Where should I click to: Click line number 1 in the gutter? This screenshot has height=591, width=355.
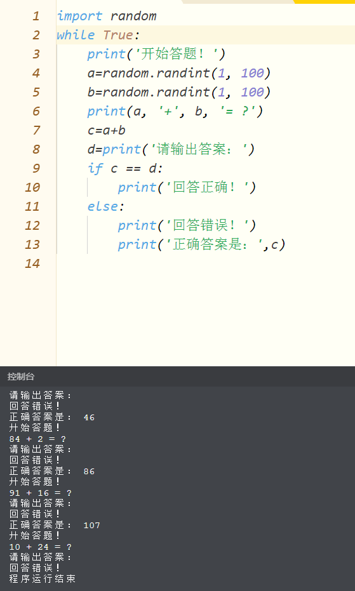[x=36, y=17]
